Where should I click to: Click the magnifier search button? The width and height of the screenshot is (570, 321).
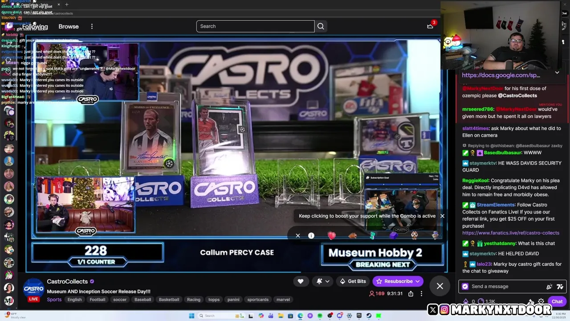tap(321, 26)
